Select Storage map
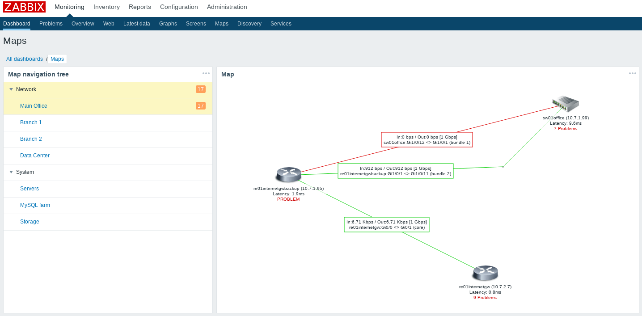 tap(30, 222)
